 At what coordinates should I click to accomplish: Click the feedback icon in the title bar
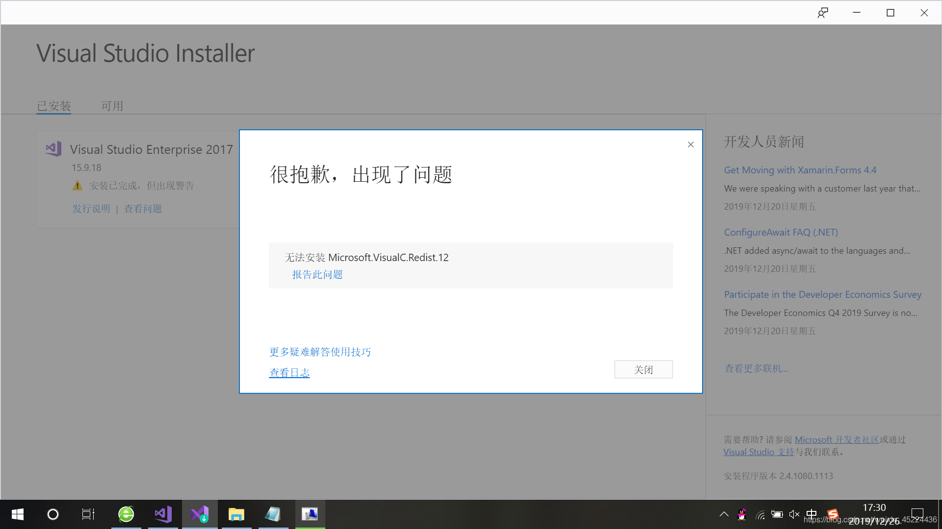(x=823, y=12)
